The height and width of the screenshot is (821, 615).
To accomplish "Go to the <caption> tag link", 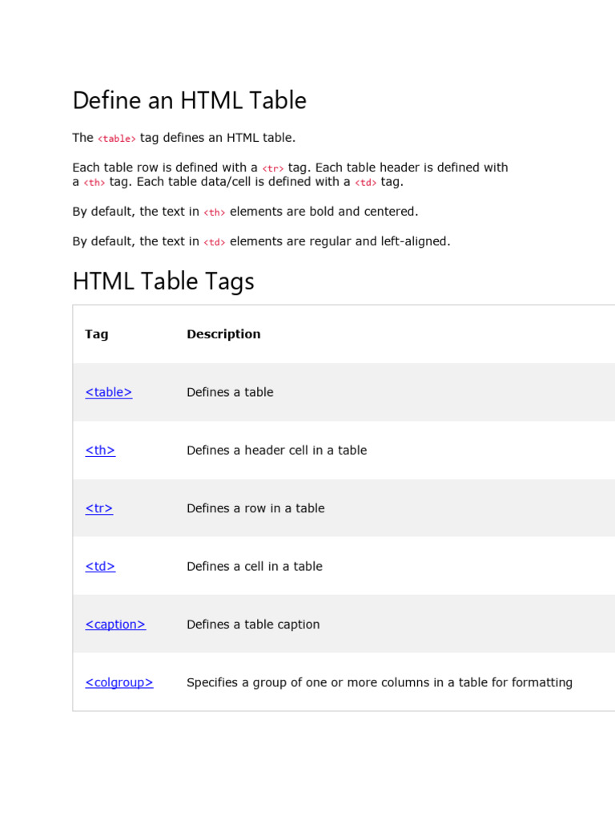I will click(x=115, y=625).
